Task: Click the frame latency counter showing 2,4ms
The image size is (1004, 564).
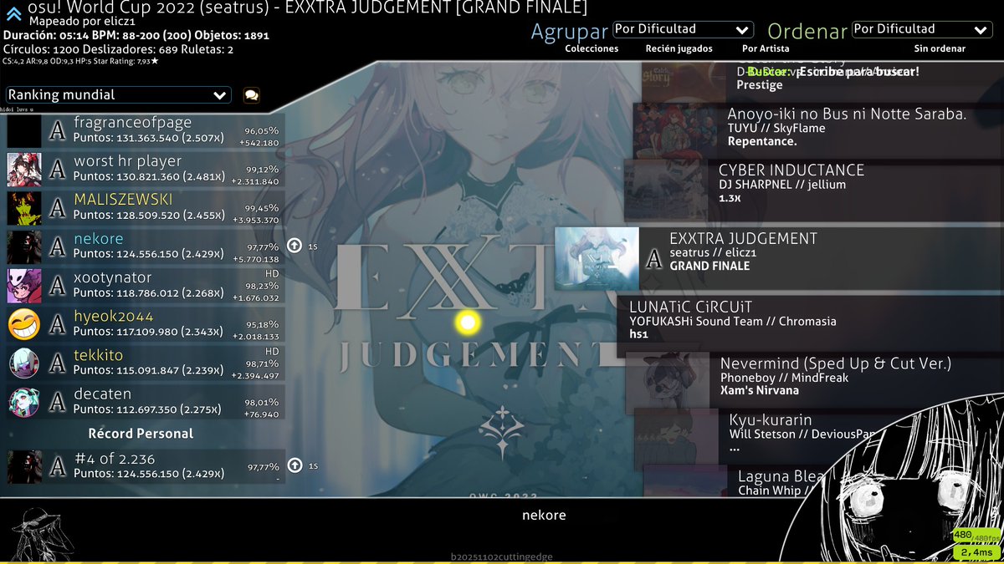Action: pyautogui.click(x=976, y=552)
